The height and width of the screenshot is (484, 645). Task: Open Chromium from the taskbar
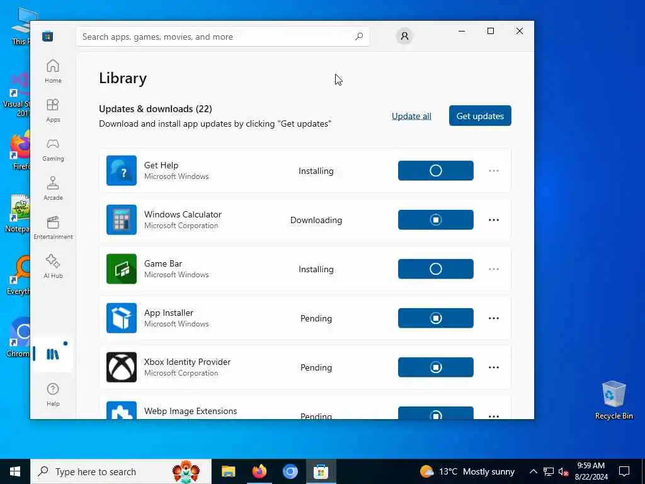tap(290, 471)
